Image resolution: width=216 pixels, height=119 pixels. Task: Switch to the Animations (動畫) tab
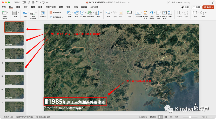(x=40, y=7)
